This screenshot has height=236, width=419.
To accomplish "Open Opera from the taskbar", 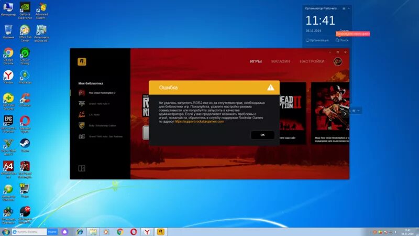I will [134, 232].
